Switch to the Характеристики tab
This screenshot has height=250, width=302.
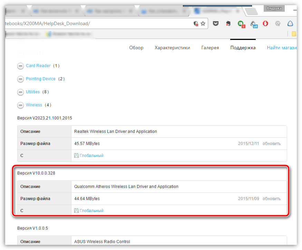tap(172, 48)
